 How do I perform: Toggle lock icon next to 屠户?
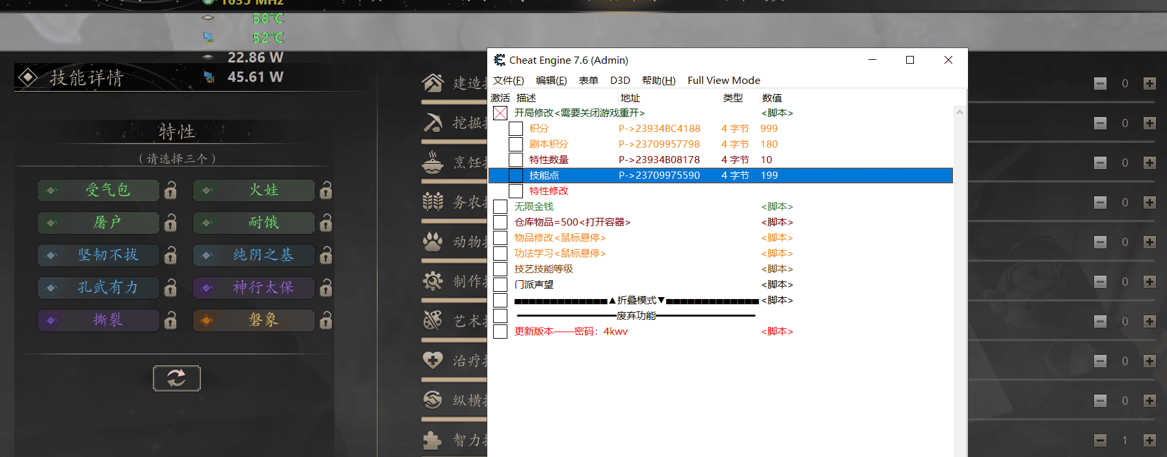click(170, 222)
